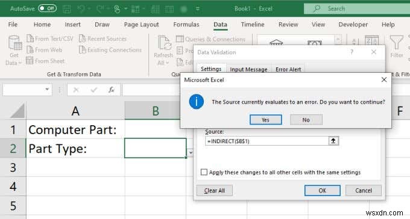Click the Stocks data type icon
Image resolution: width=410 pixels, height=219 pixels.
point(276,42)
